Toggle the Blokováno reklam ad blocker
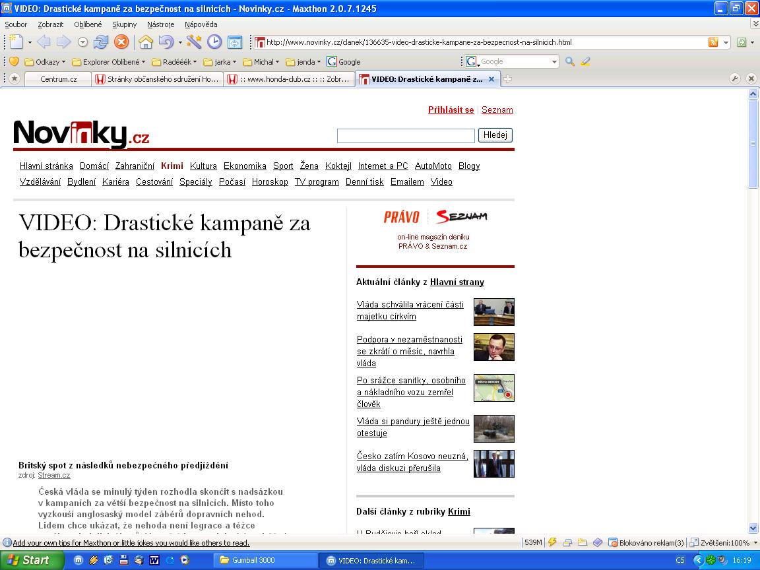 click(x=641, y=543)
